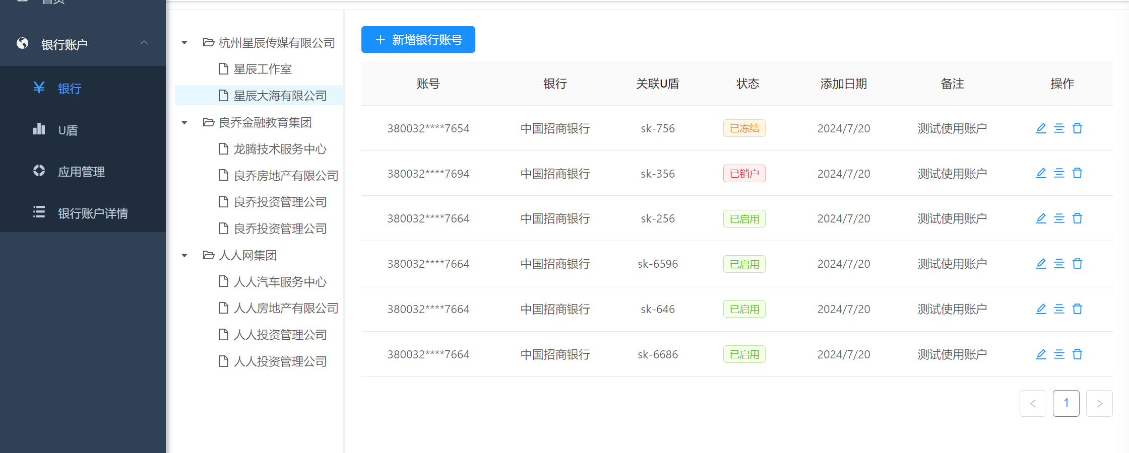Click edit pencil icon for sk-356 row

pyautogui.click(x=1041, y=173)
